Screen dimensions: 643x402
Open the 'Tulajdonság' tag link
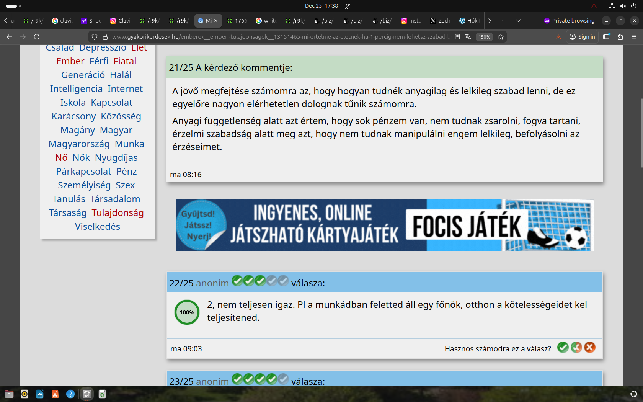[x=118, y=213]
